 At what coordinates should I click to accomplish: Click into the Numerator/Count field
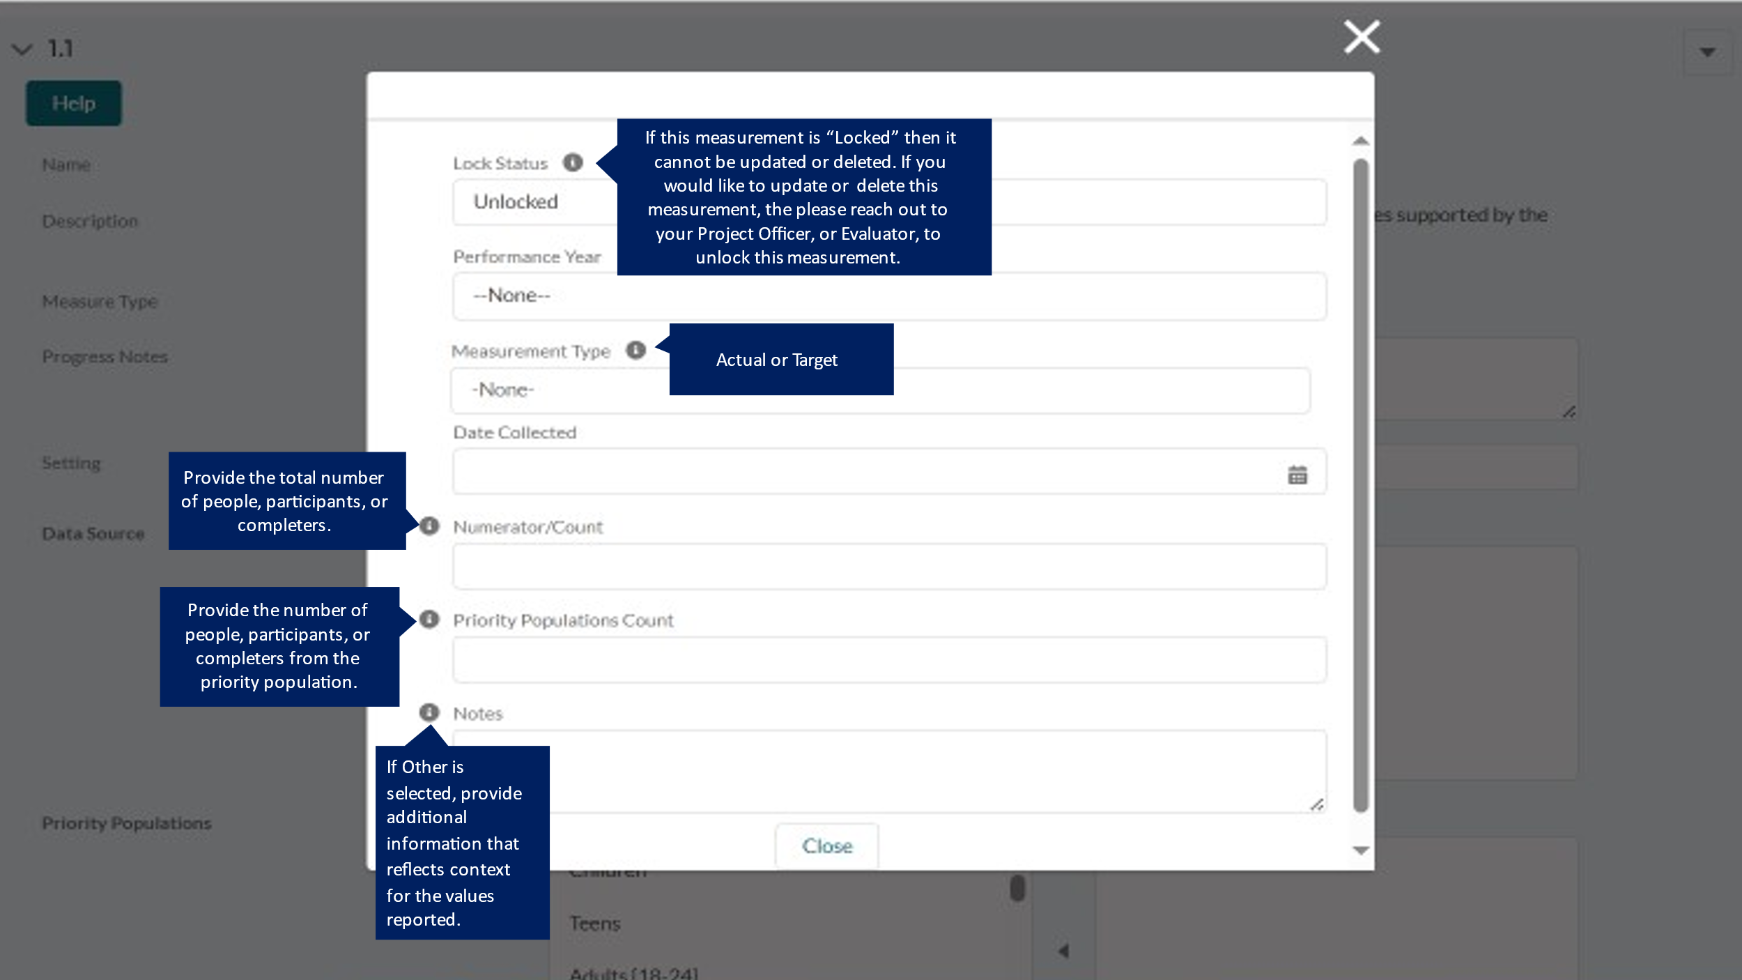click(888, 567)
